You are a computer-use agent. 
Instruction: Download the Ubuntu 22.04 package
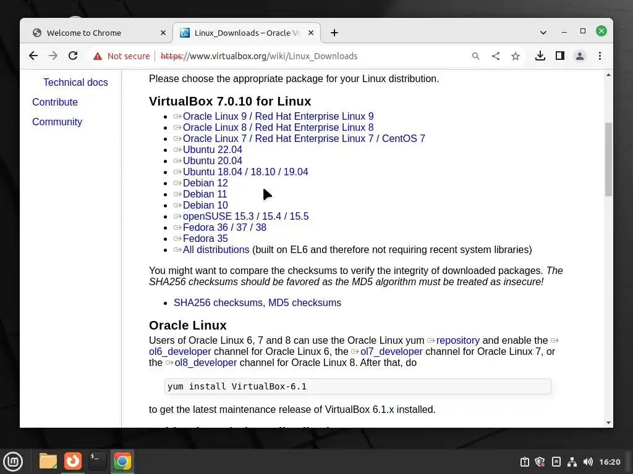pyautogui.click(x=213, y=149)
